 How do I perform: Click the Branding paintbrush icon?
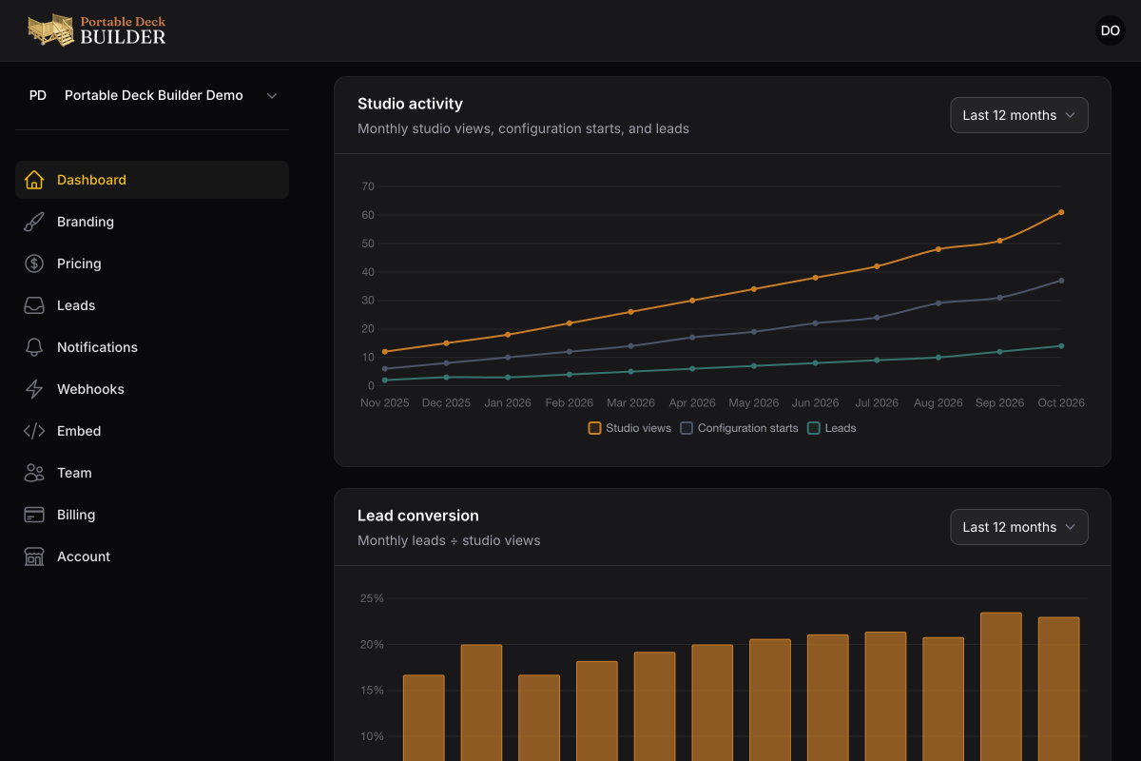click(34, 222)
